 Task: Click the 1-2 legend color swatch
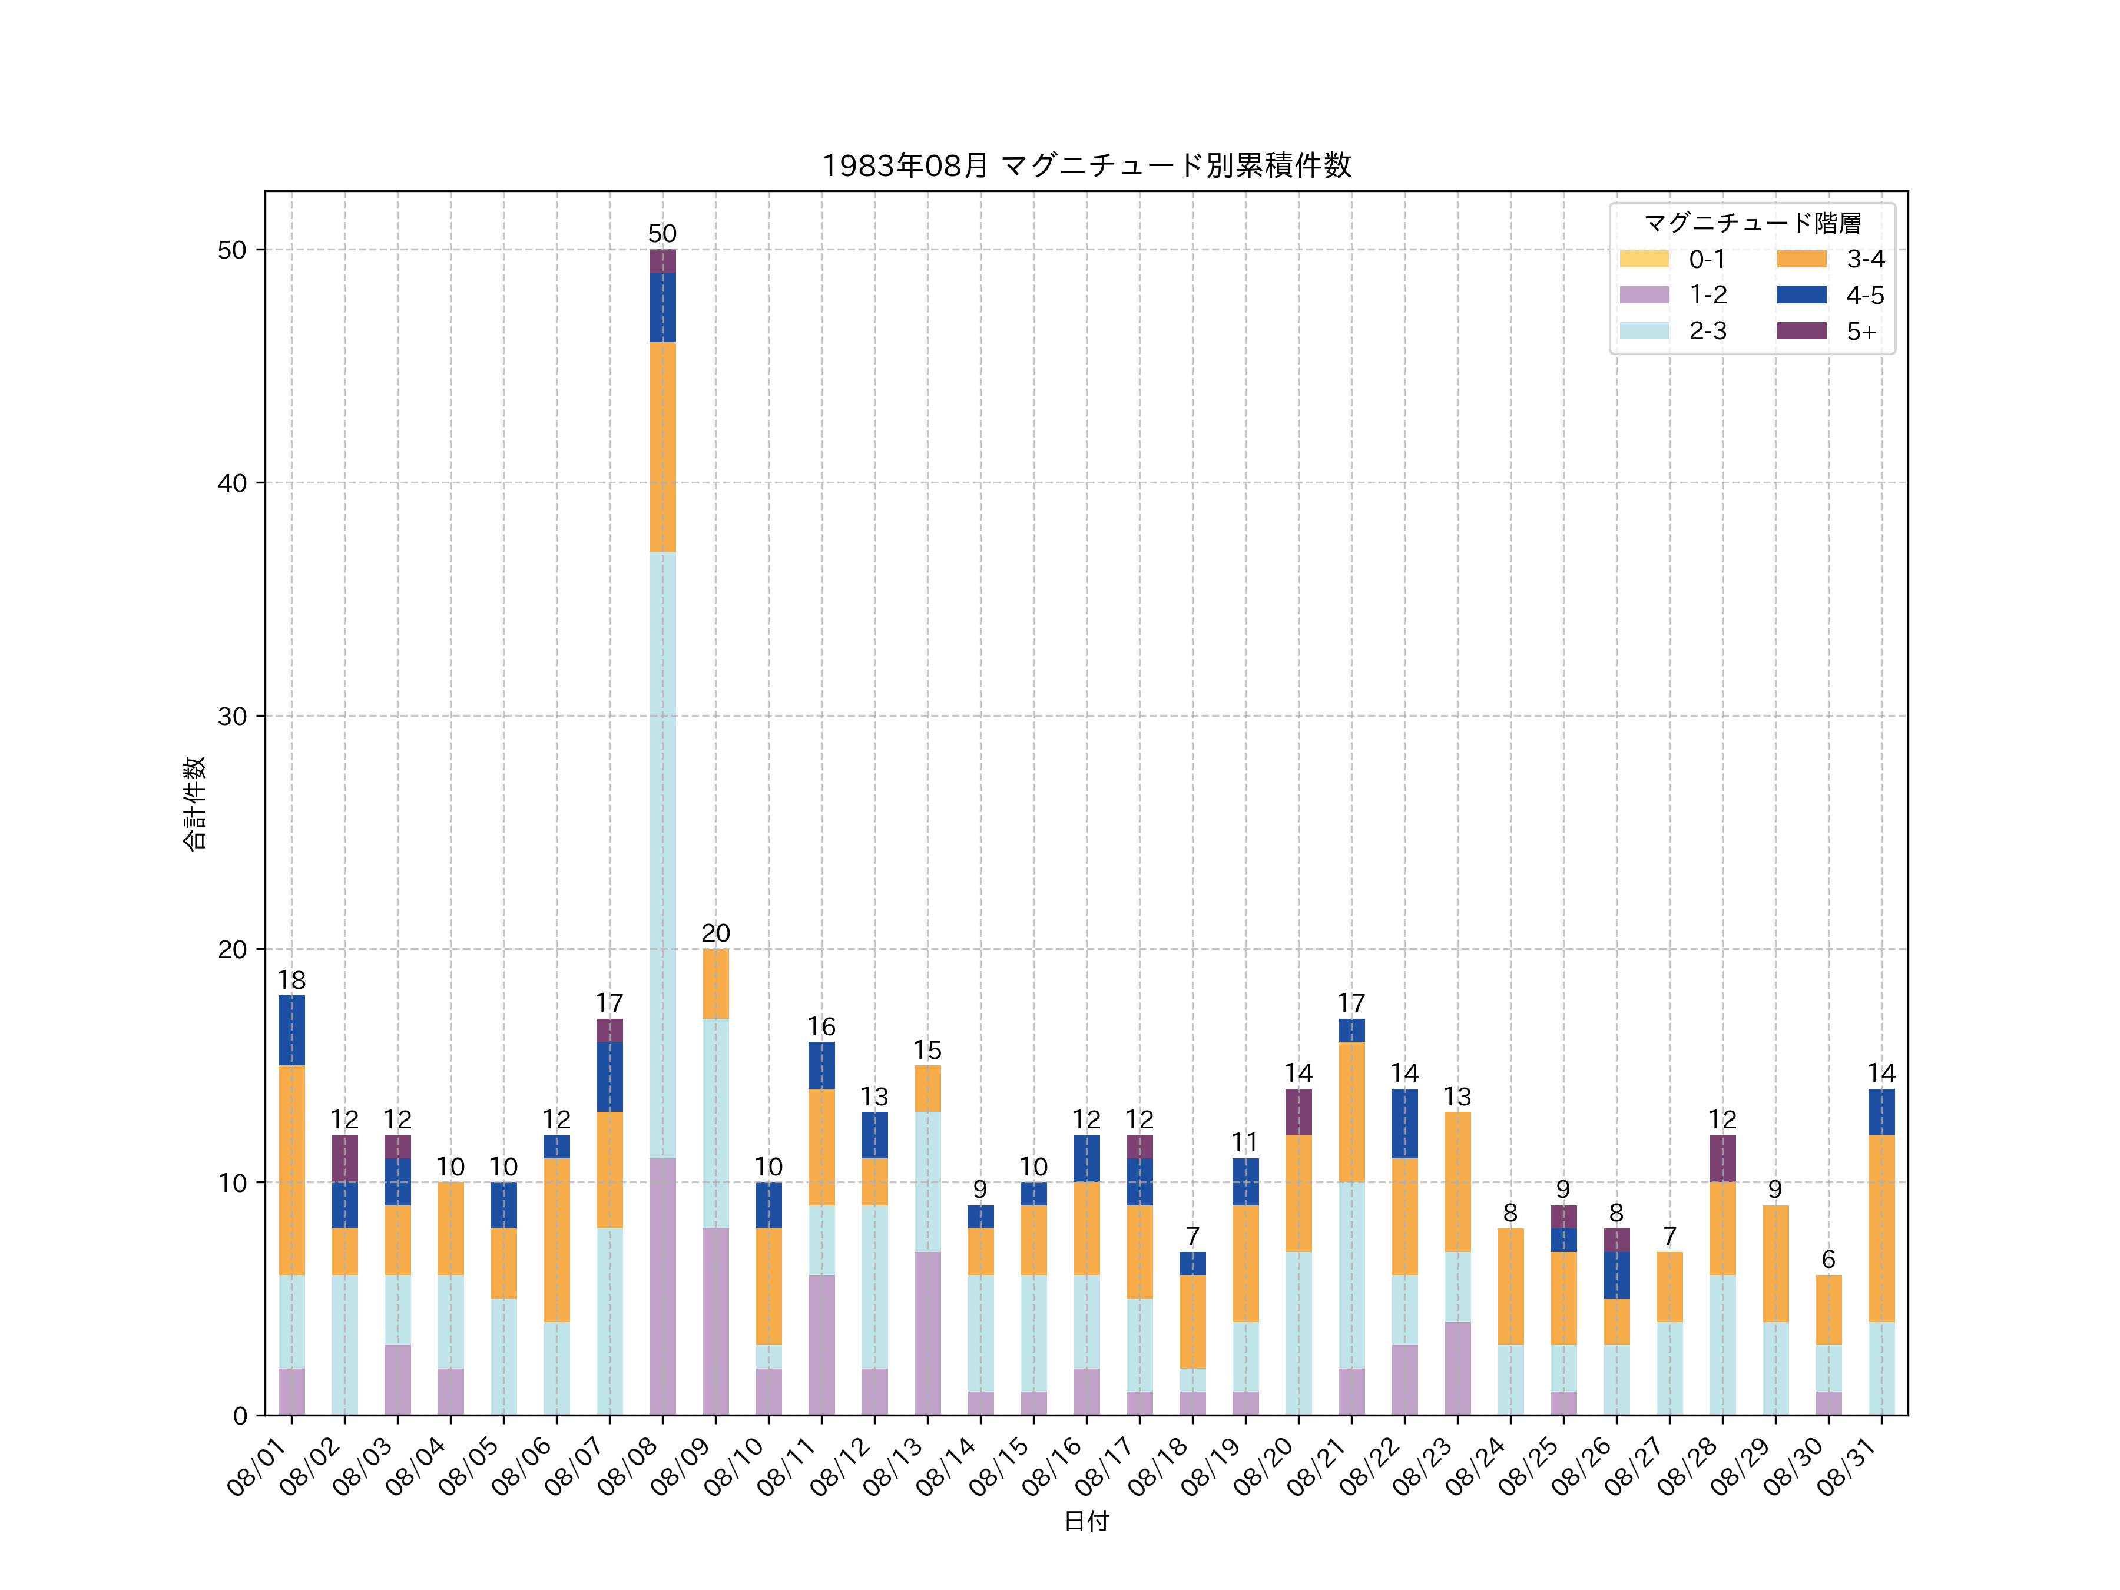tap(1644, 295)
